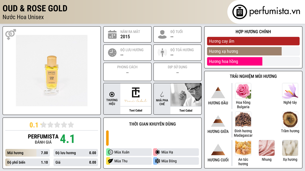Open the Nghệ tây saffron flower image

[x=290, y=91]
